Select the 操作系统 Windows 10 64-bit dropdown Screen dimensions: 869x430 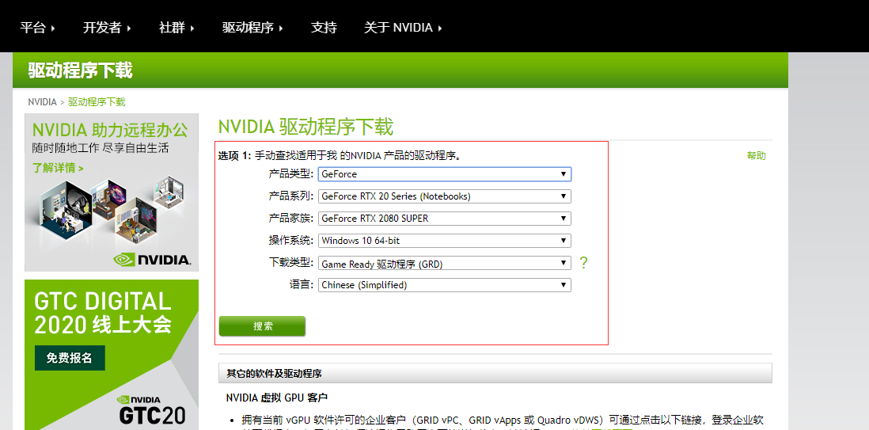[444, 241]
